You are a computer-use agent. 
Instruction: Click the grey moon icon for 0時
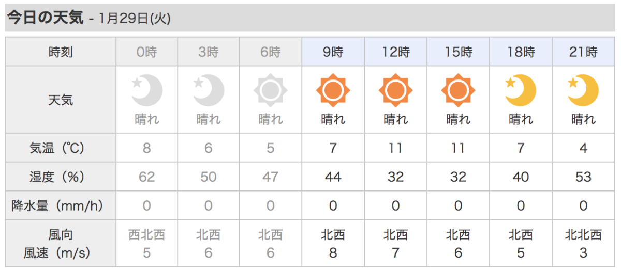(147, 91)
